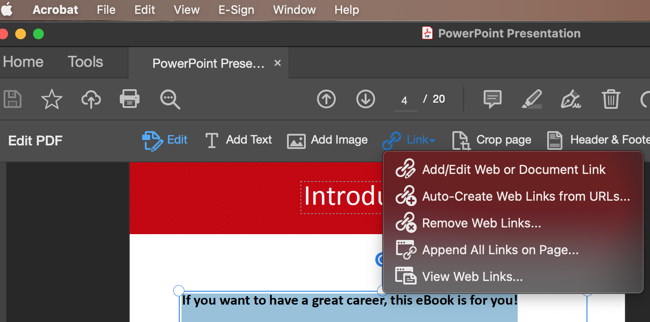
Task: Open the Fill & Sign icon
Action: (571, 99)
